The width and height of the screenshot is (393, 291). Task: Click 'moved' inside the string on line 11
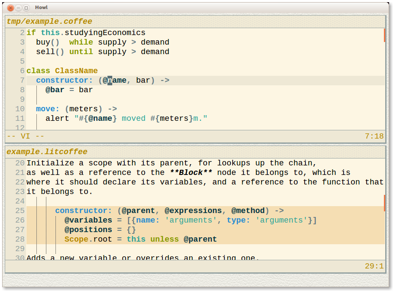(x=133, y=118)
